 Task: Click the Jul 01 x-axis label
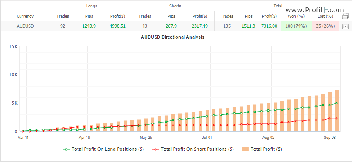(x=207, y=138)
